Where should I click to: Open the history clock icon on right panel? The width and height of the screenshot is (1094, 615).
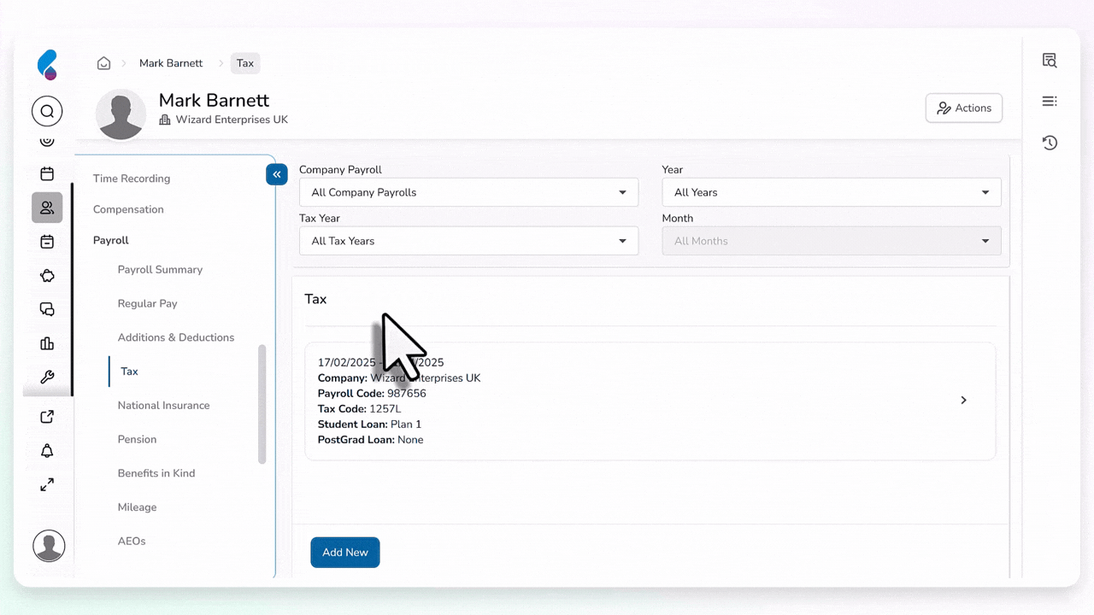[1050, 143]
